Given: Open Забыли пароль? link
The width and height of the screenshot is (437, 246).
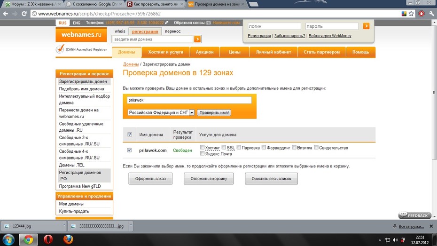Looking at the screenshot, I should pyautogui.click(x=289, y=36).
